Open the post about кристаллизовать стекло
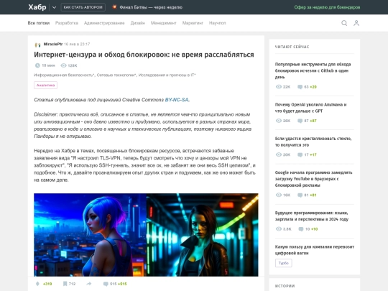Screen dimensions: 388x291 tap(313, 142)
